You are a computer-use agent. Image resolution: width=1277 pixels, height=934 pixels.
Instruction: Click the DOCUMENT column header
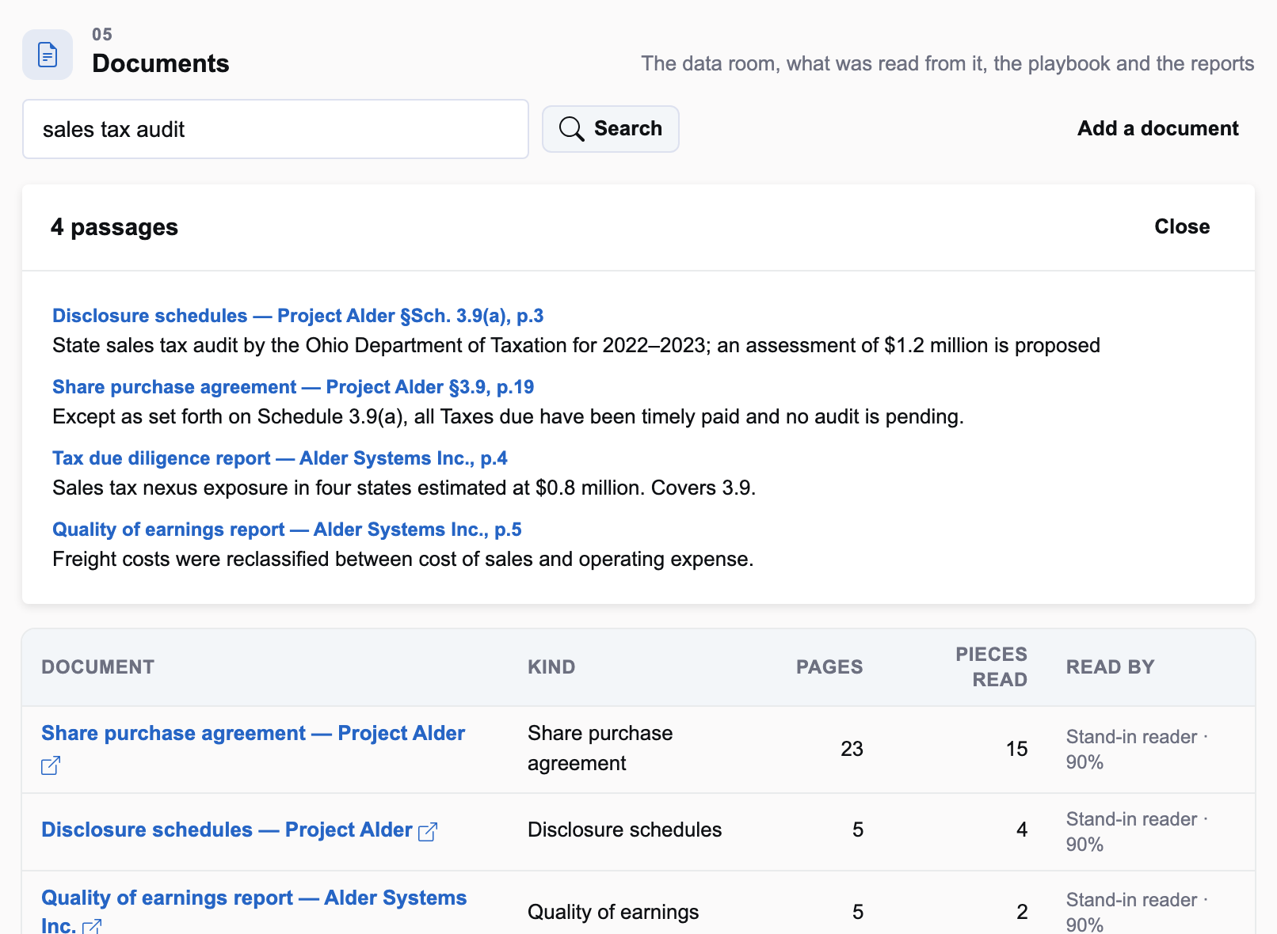pos(98,667)
